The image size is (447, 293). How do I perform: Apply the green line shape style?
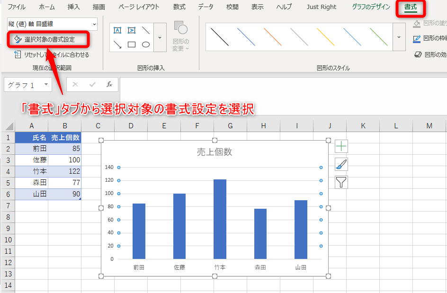[378, 37]
